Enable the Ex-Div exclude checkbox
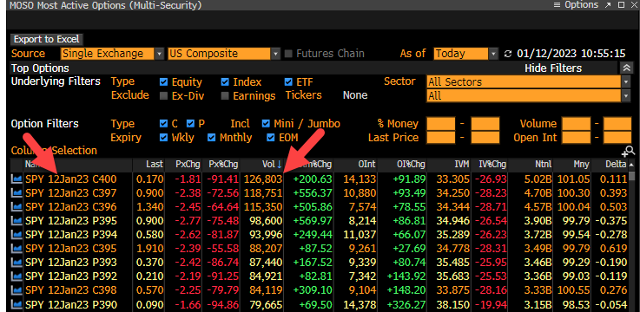 (163, 95)
